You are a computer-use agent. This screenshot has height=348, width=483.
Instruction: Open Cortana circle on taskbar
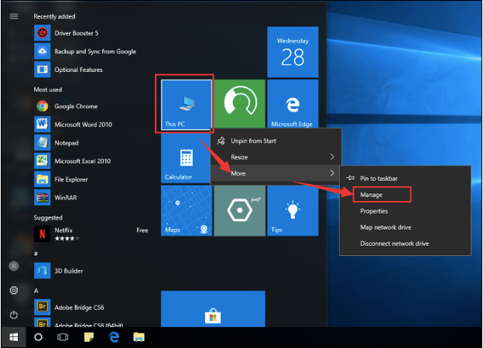tap(38, 337)
